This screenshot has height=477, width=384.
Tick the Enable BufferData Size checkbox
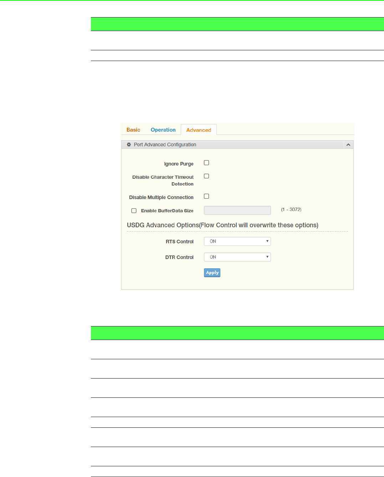pos(134,211)
